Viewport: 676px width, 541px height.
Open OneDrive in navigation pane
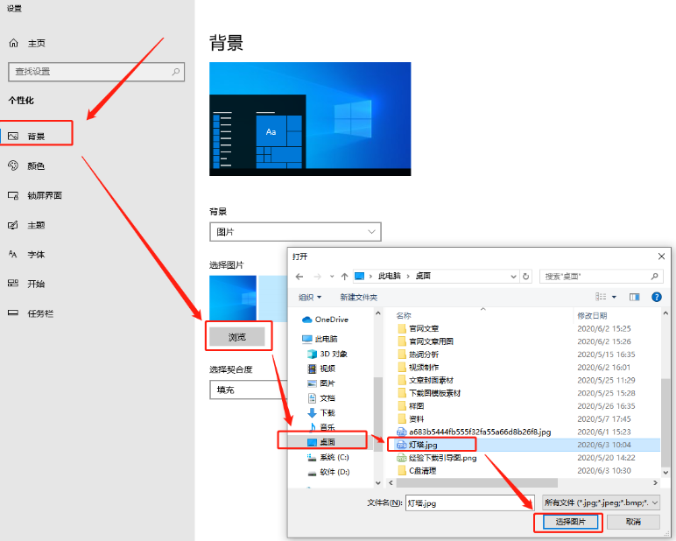pos(331,320)
